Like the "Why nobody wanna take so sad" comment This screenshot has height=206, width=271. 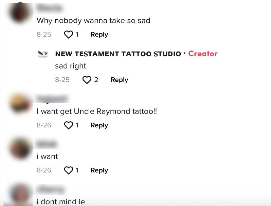click(69, 35)
